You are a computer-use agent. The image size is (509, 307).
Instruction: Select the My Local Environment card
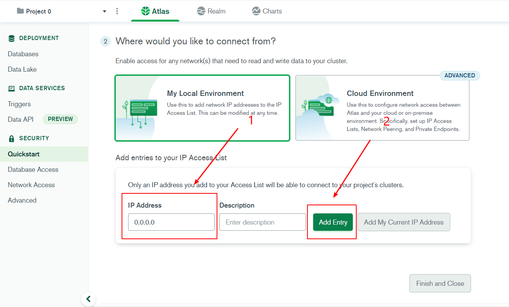(202, 108)
